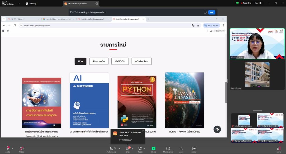Viewport: 286px width, 154px height.
Task: Select the หนังสือเสียง category filter
Action: (142, 61)
